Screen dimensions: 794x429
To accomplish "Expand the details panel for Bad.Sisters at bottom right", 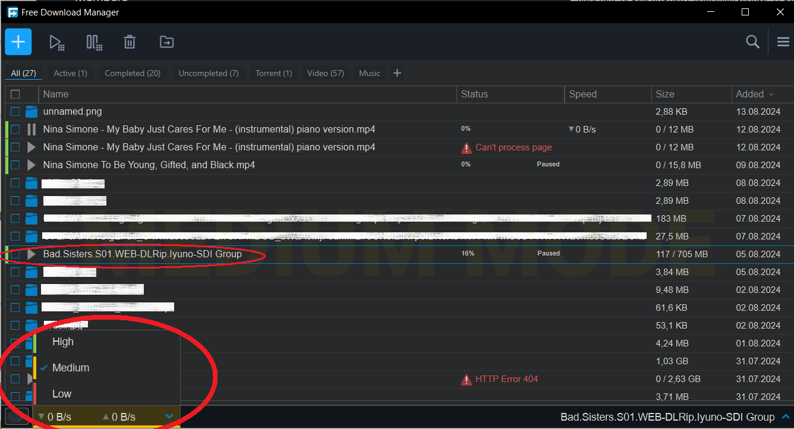I will tap(786, 417).
